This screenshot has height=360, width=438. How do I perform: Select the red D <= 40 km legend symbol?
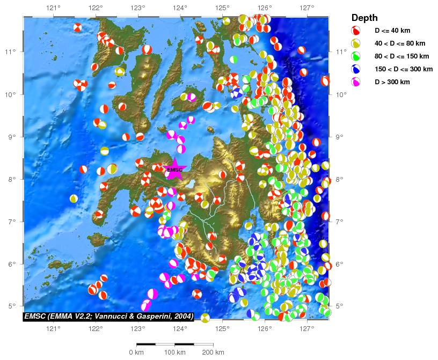tap(355, 31)
